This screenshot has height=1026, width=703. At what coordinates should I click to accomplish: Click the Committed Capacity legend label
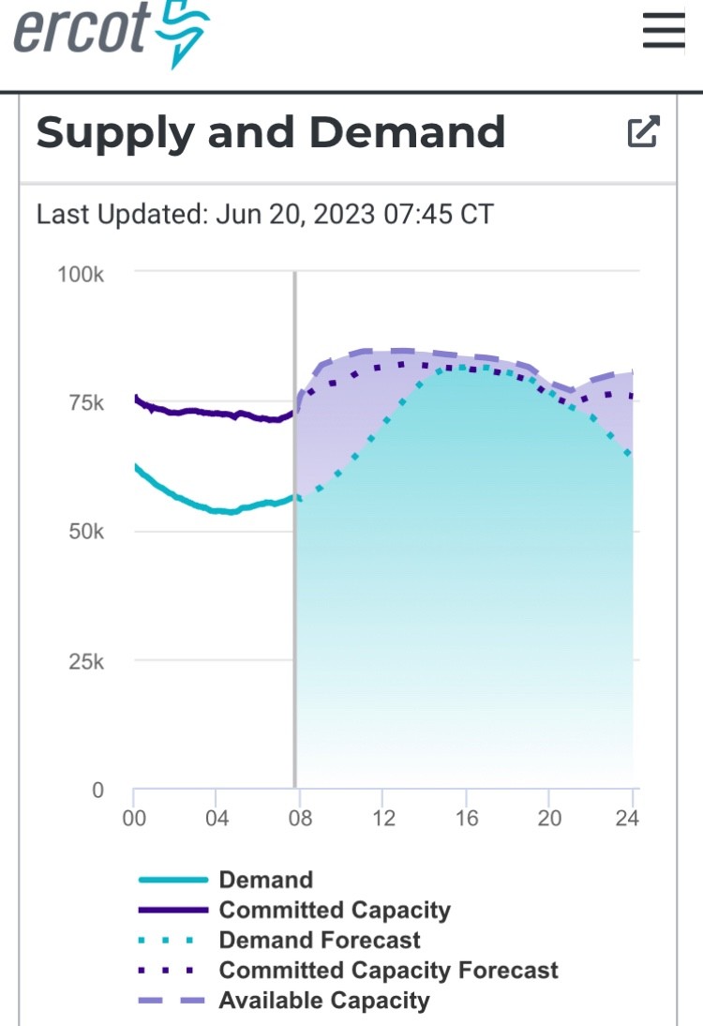coord(333,910)
